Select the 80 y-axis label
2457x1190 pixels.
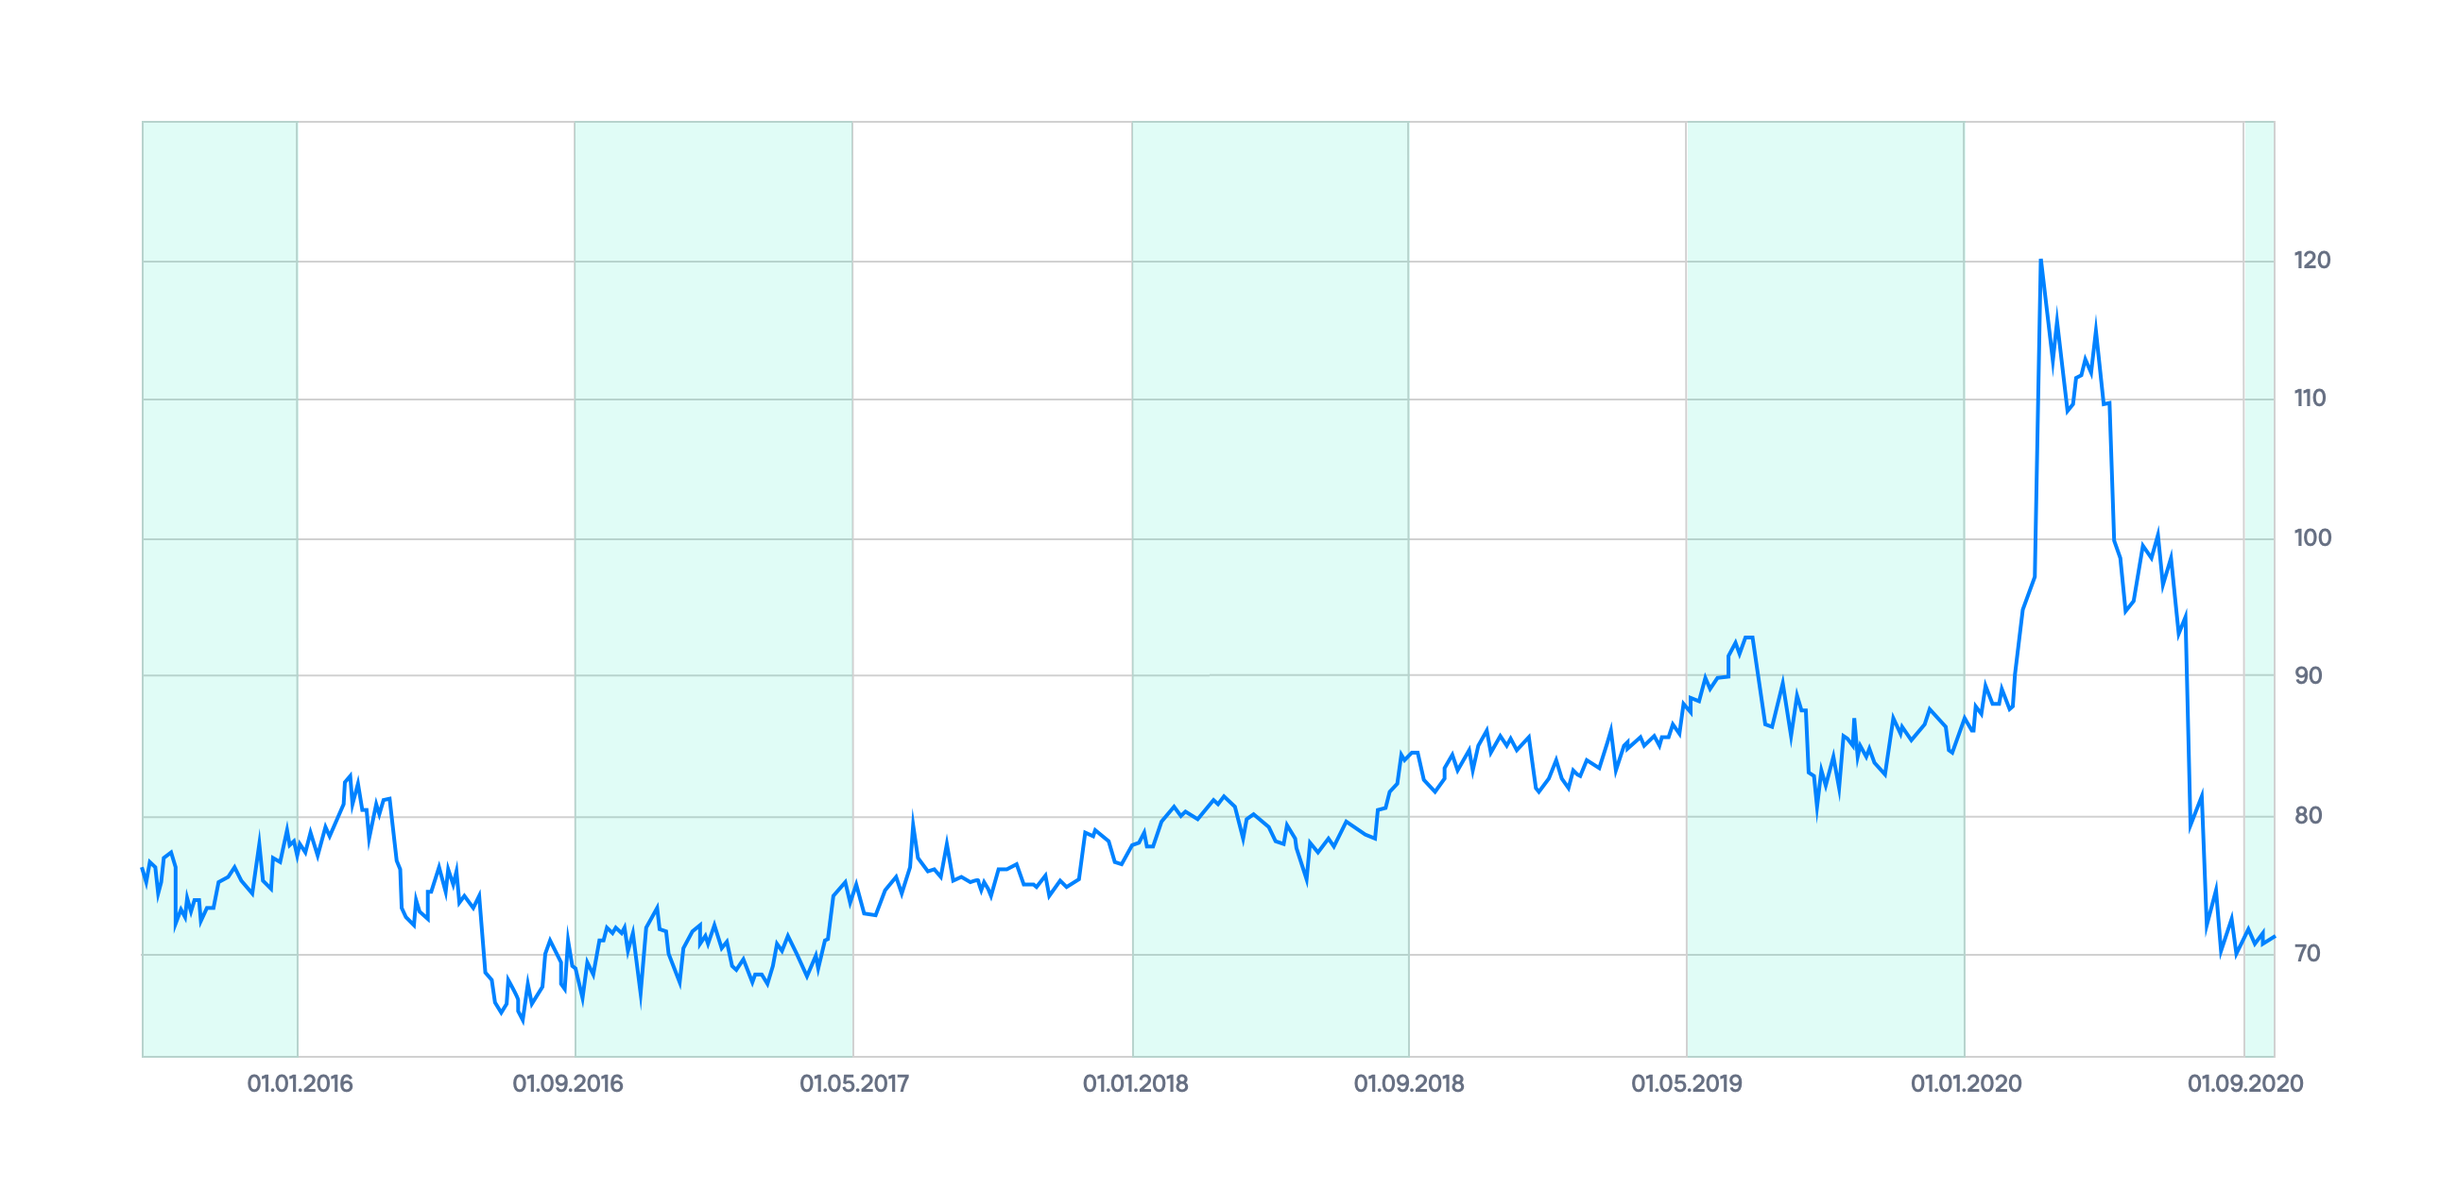[2308, 815]
